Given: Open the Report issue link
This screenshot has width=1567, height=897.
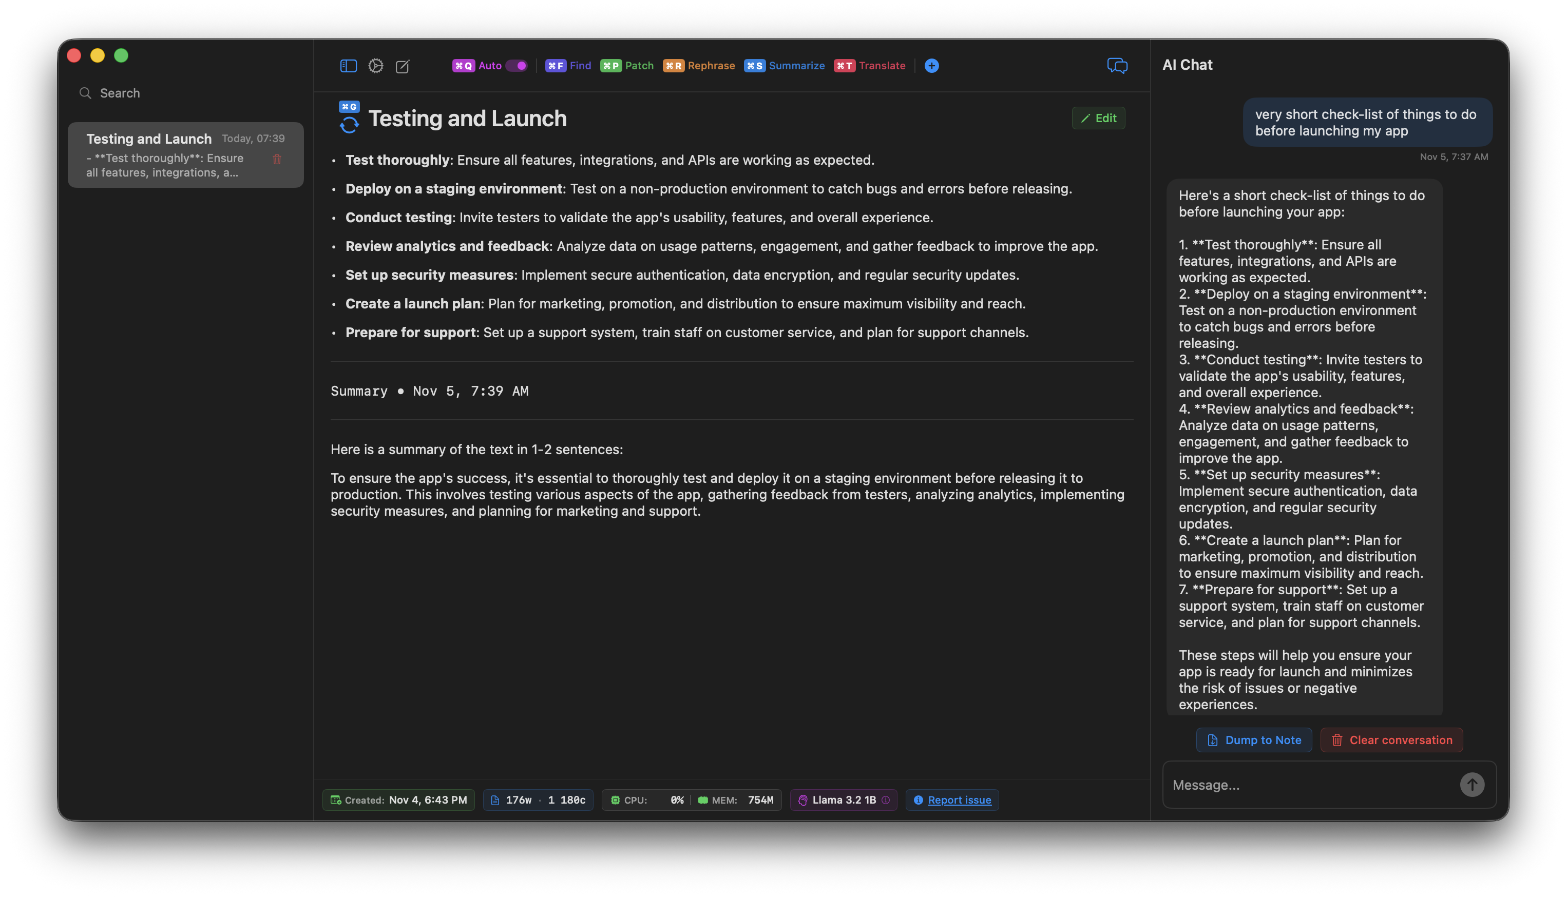Looking at the screenshot, I should coord(959,800).
